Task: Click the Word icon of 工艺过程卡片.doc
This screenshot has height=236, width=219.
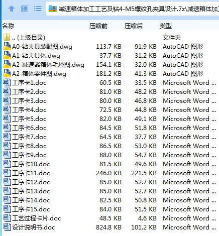Action: (x=7, y=218)
